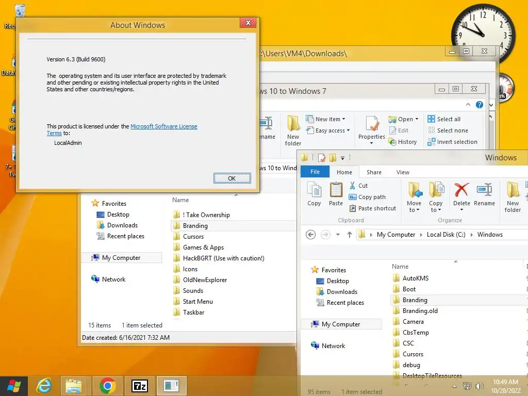Click the Paste clipboard icon
This screenshot has height=396, width=528.
[336, 194]
